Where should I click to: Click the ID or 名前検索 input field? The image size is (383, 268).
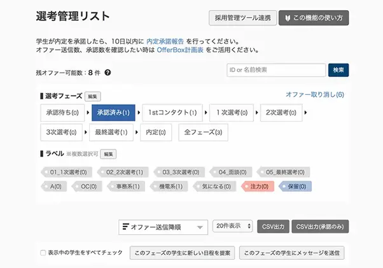click(275, 71)
